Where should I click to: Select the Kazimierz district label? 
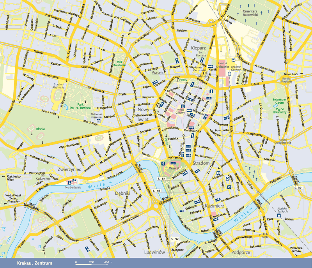(213, 205)
